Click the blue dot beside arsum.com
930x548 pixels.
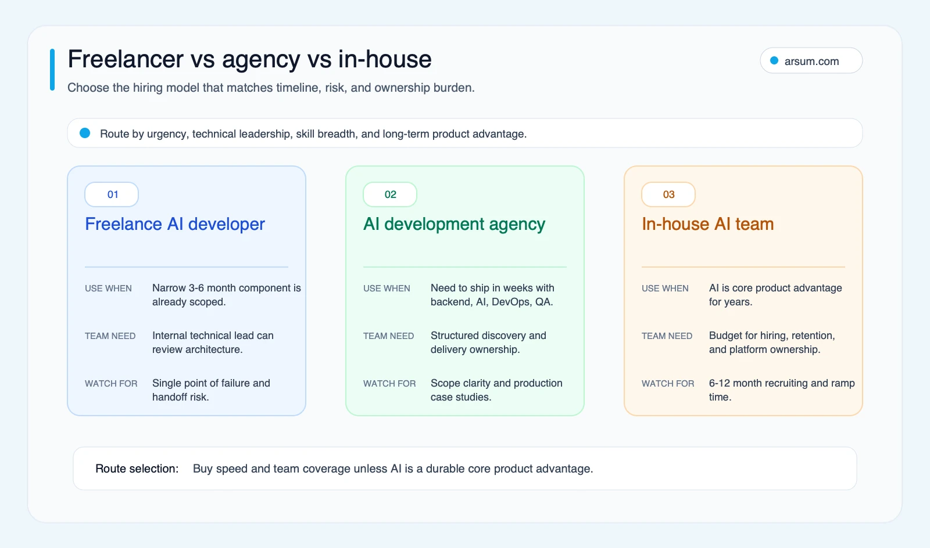(x=774, y=60)
